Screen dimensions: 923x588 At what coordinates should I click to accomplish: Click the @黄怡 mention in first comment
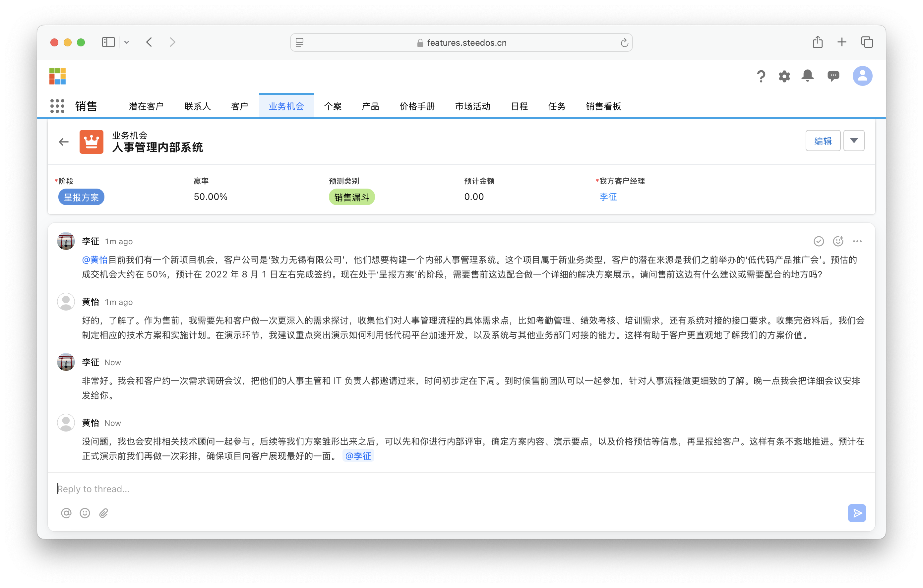tap(95, 260)
